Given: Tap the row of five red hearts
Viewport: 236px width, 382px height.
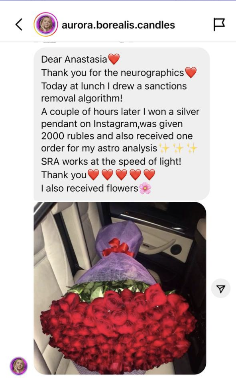Looking at the screenshot, I should pyautogui.click(x=121, y=175).
